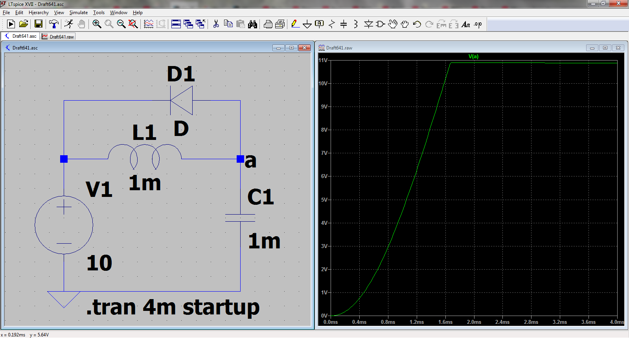The height and width of the screenshot is (338, 629).
Task: Click the Find binoculars icon
Action: point(252,24)
